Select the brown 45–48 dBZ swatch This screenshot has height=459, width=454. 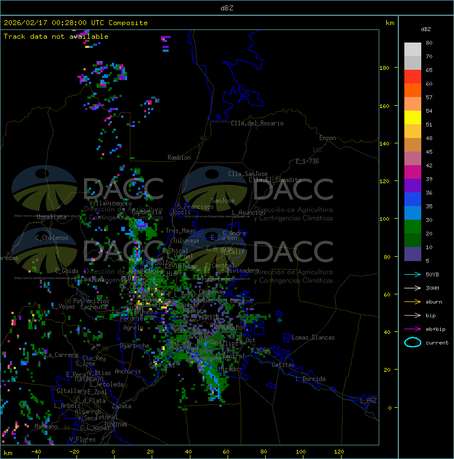coord(413,144)
